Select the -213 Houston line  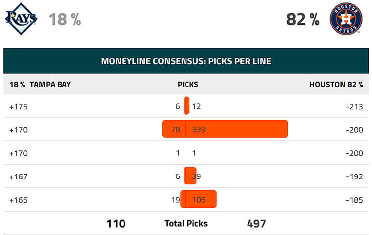coord(354,107)
